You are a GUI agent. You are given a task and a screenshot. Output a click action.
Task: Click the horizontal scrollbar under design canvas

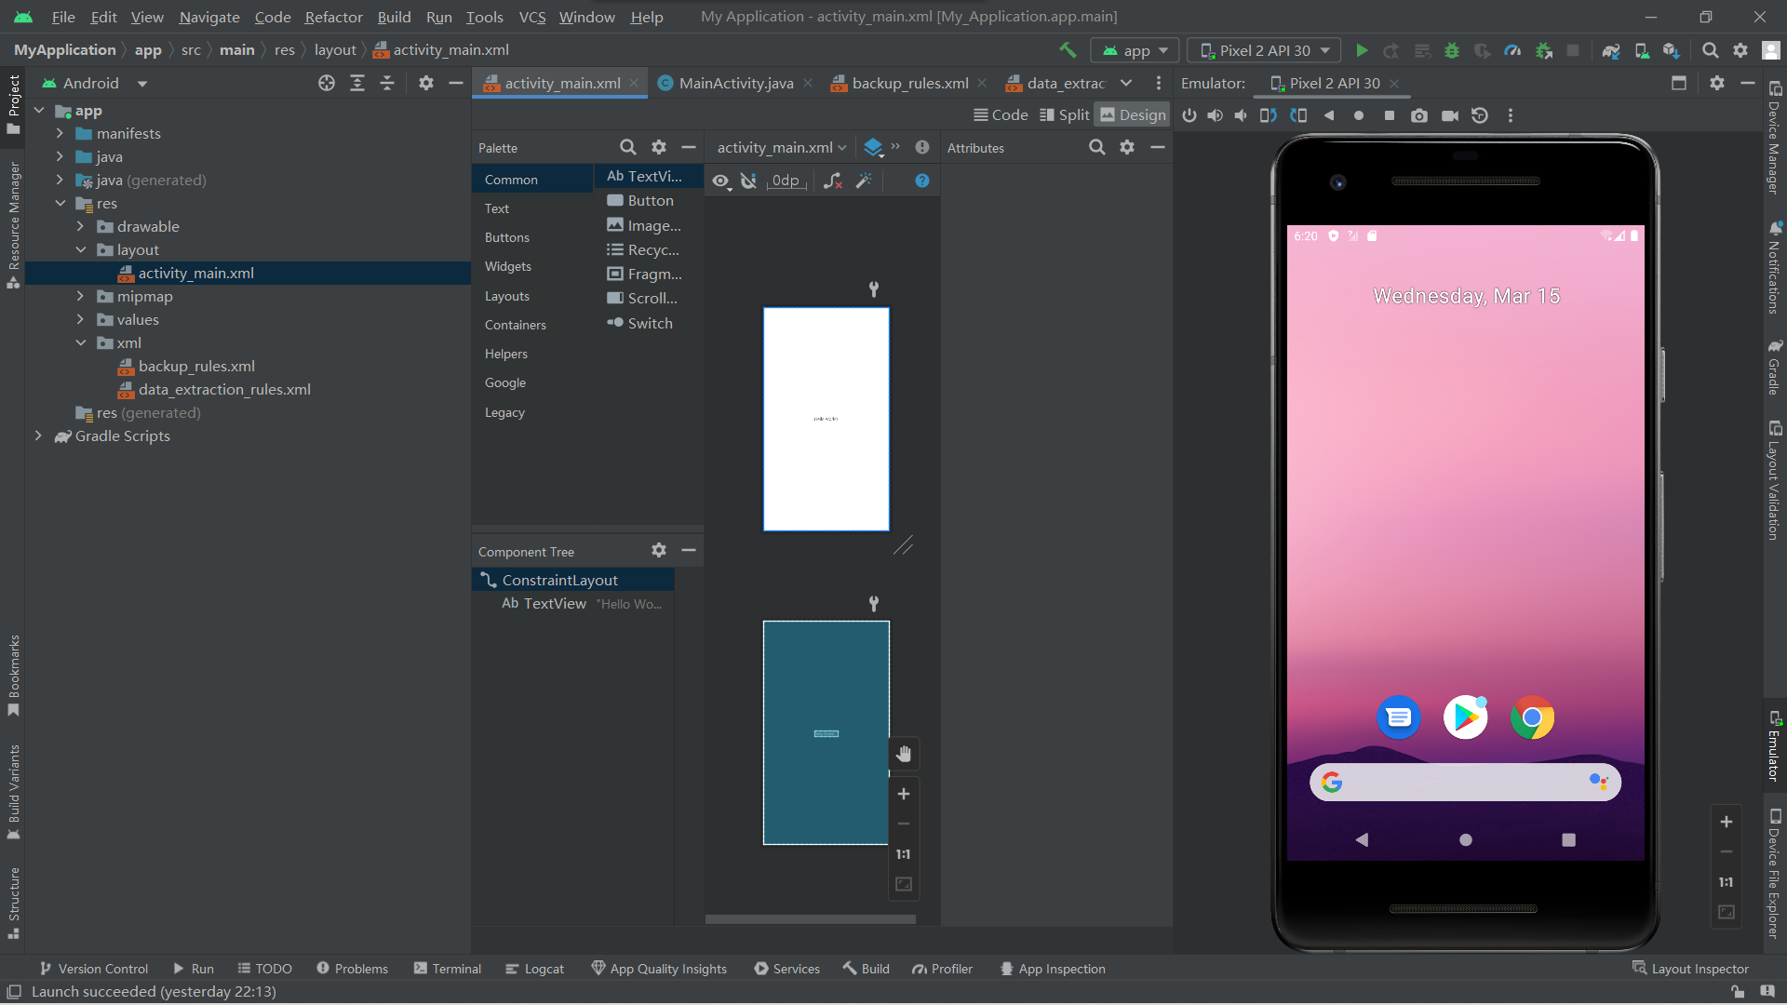tap(810, 919)
